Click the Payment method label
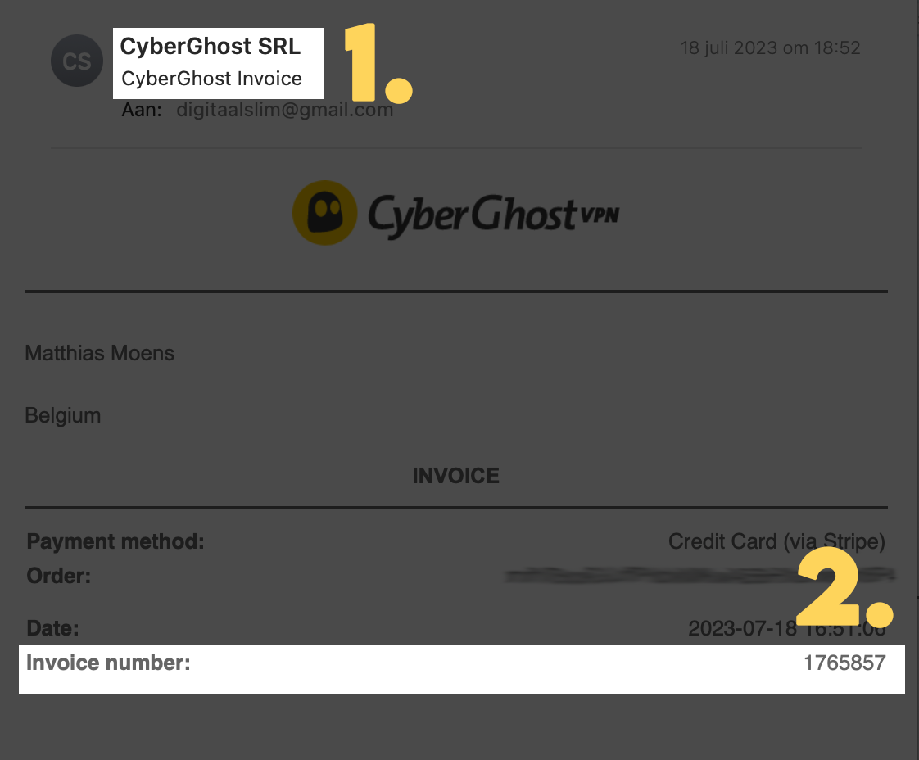The height and width of the screenshot is (760, 919). pyautogui.click(x=115, y=541)
